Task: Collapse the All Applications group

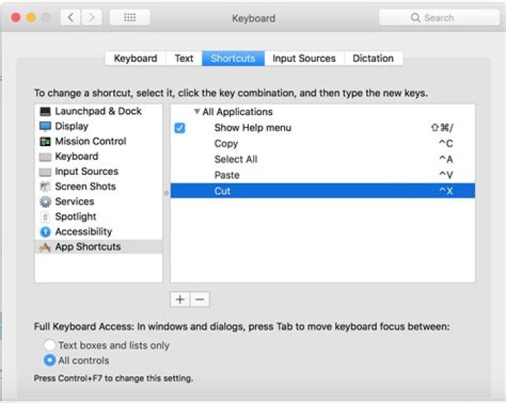Action: point(197,112)
